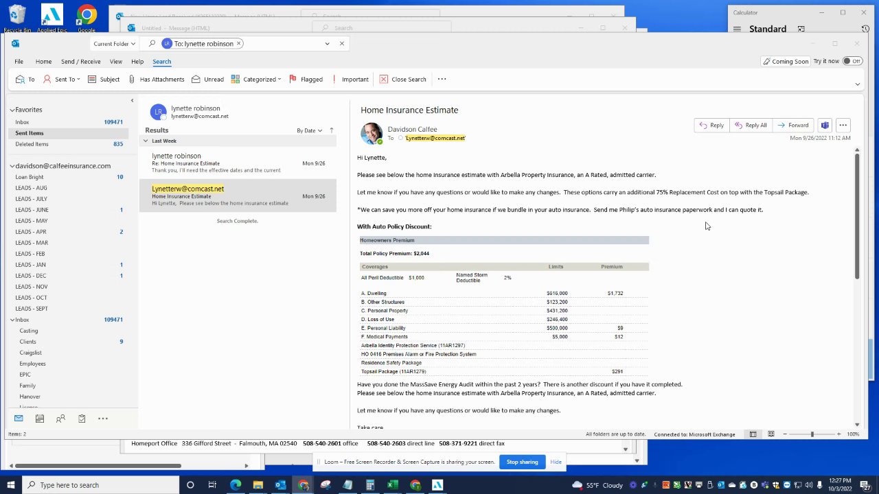Click Reply All button
879x494 pixels.
[x=750, y=125]
